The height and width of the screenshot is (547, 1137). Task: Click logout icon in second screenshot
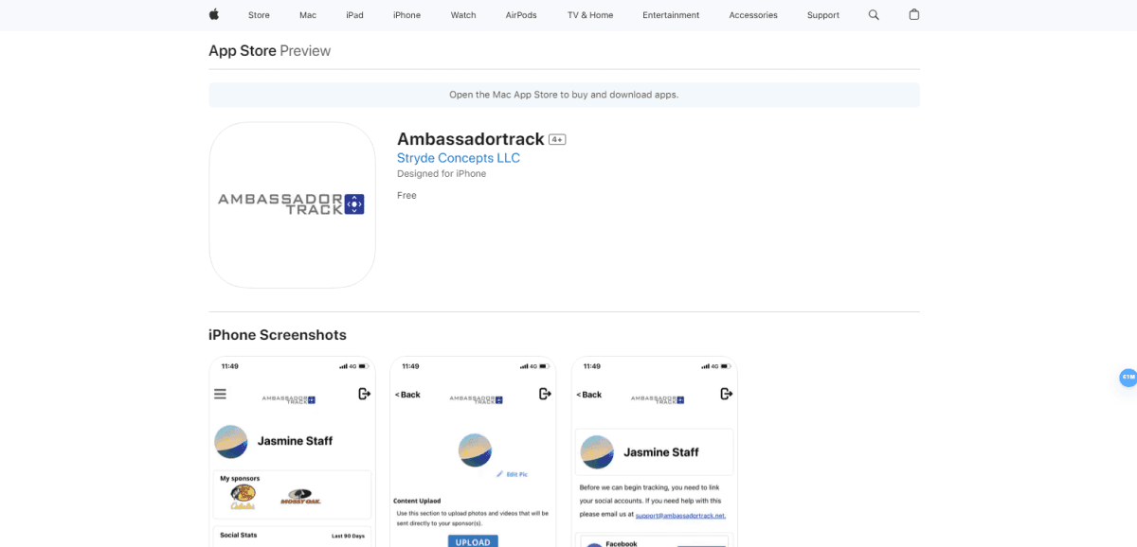pyautogui.click(x=546, y=394)
